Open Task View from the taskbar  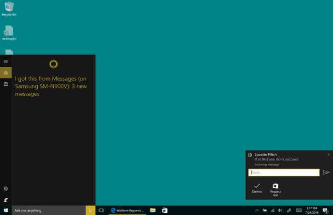pyautogui.click(x=101, y=210)
